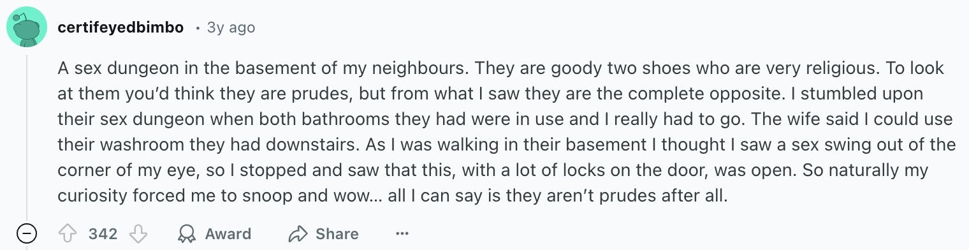Viewport: 969px width, 250px height.
Task: Open the certifeyedbimbo user profile link
Action: [x=120, y=27]
